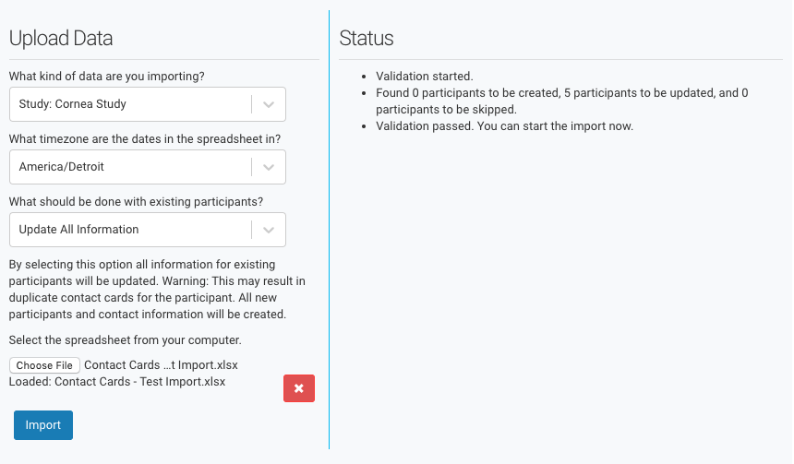
Task: Click the 'Loaded: Contact Cards - Test Import.xlsx' text
Action: click(117, 381)
